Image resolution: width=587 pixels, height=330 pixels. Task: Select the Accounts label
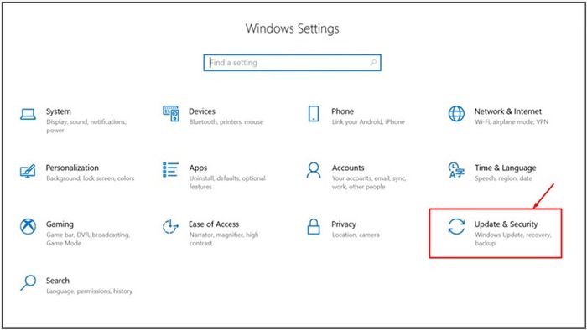click(348, 168)
